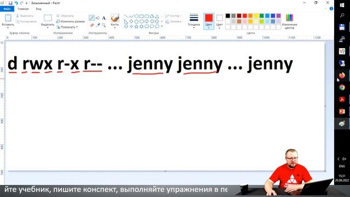Choose the pentagon shape
Screen dimensions: 350x197
[136, 21]
